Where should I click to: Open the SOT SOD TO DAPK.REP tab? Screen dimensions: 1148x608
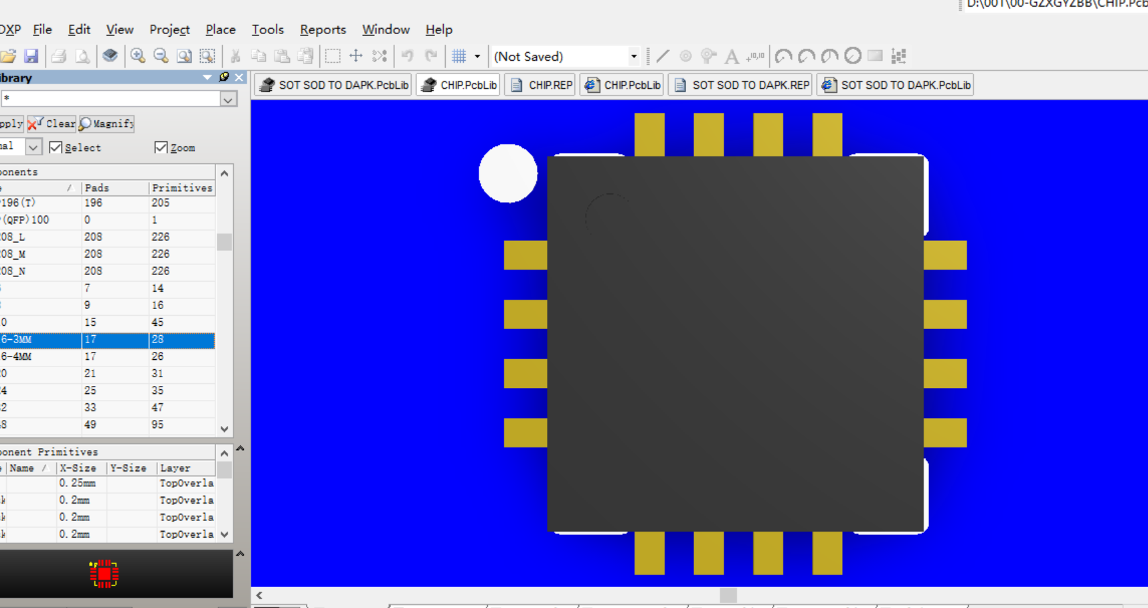coord(742,85)
